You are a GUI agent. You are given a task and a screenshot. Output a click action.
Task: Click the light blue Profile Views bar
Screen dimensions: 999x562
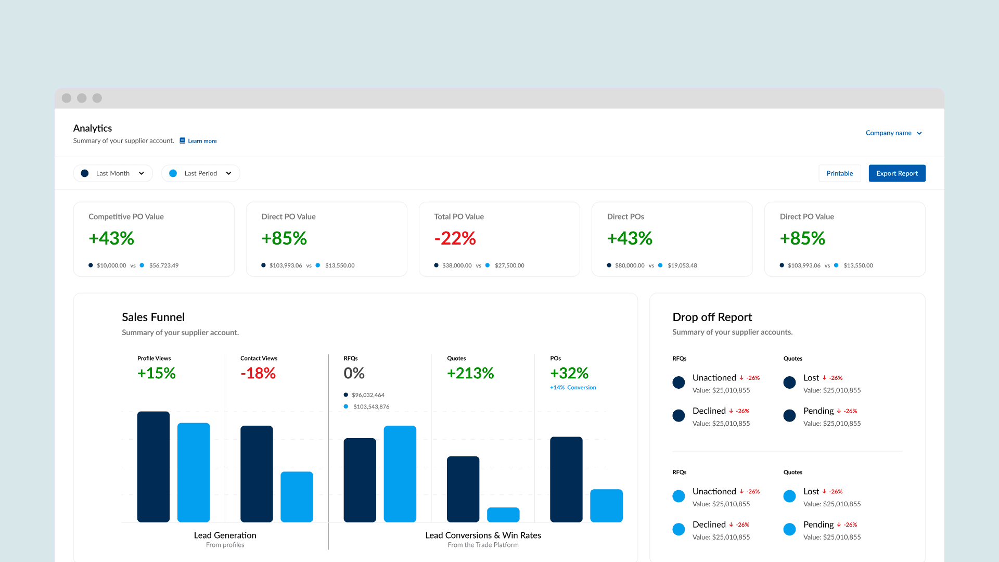pos(194,472)
